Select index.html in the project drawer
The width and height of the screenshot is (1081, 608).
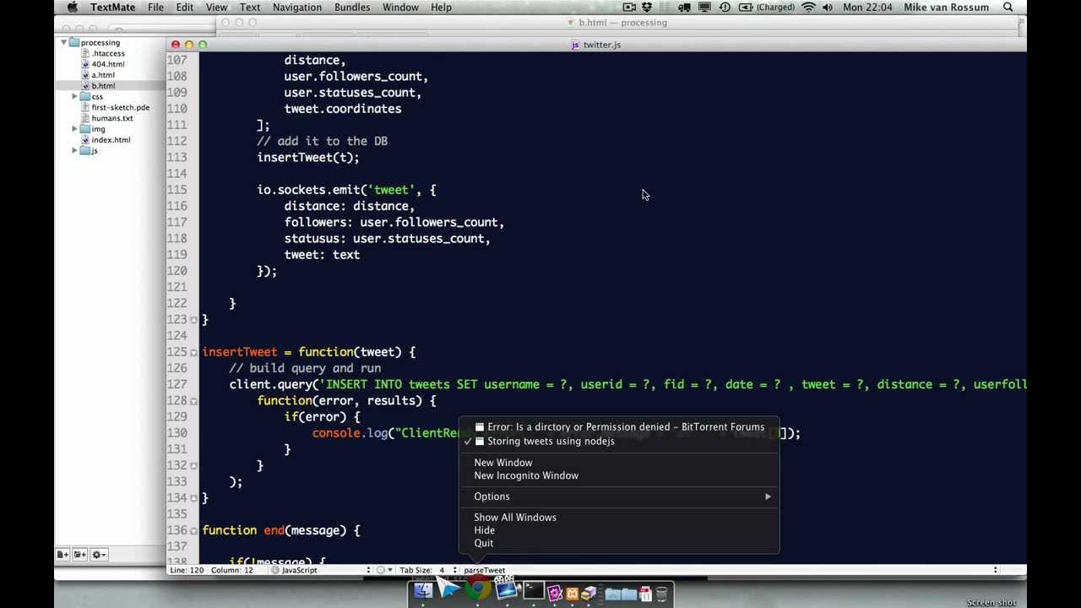111,139
